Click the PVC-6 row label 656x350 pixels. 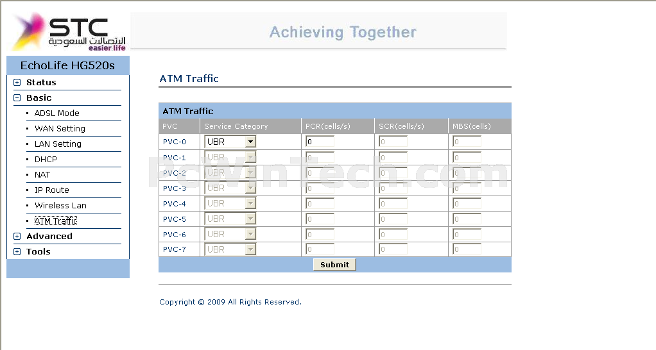(175, 235)
